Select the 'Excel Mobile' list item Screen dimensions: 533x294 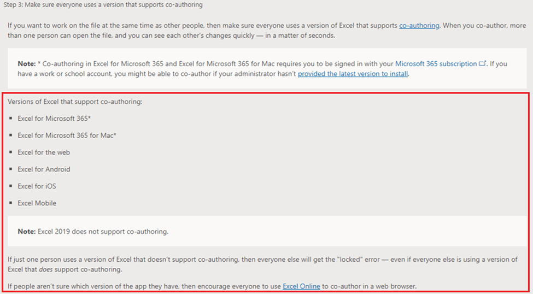pos(37,203)
